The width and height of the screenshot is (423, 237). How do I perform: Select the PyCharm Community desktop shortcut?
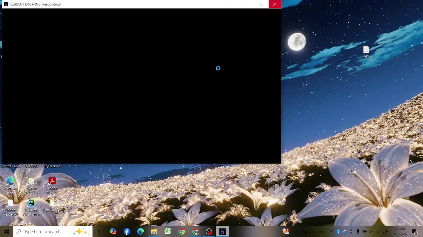(x=31, y=208)
